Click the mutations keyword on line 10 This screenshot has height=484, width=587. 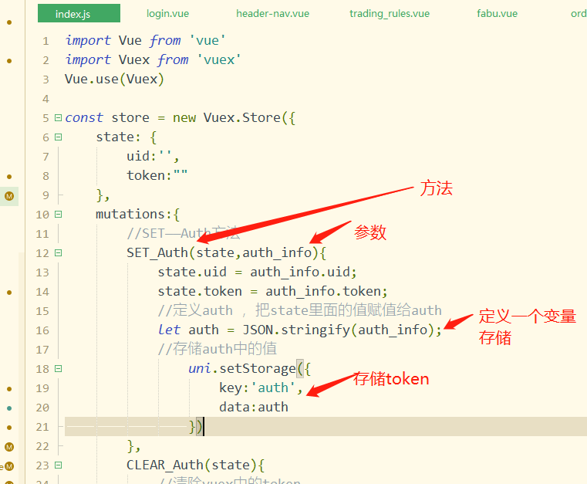[x=130, y=215]
